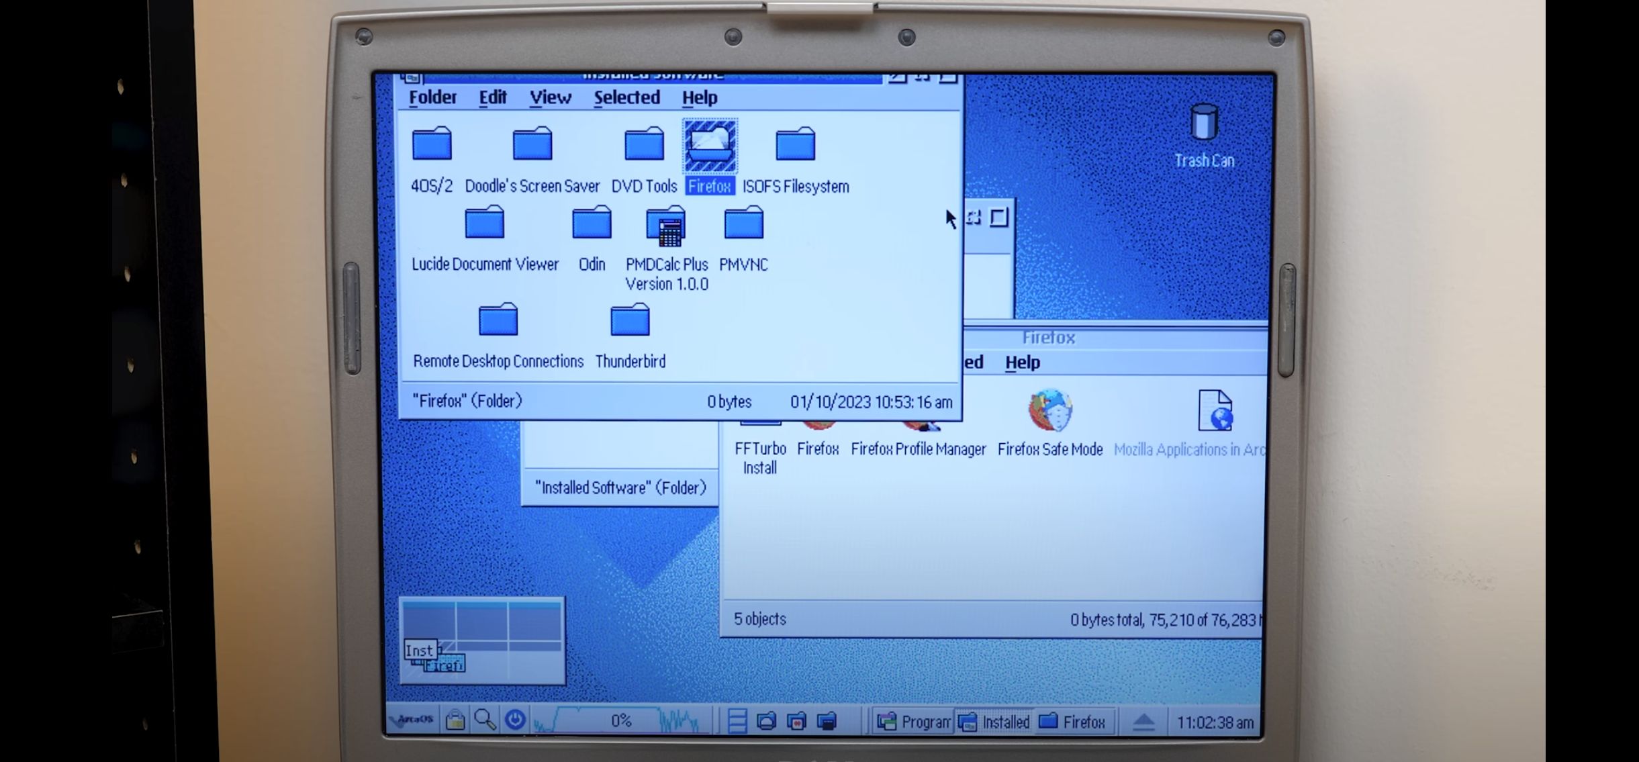The height and width of the screenshot is (762, 1639).
Task: Click the lockup padlock icon in taskbar
Action: 455,721
